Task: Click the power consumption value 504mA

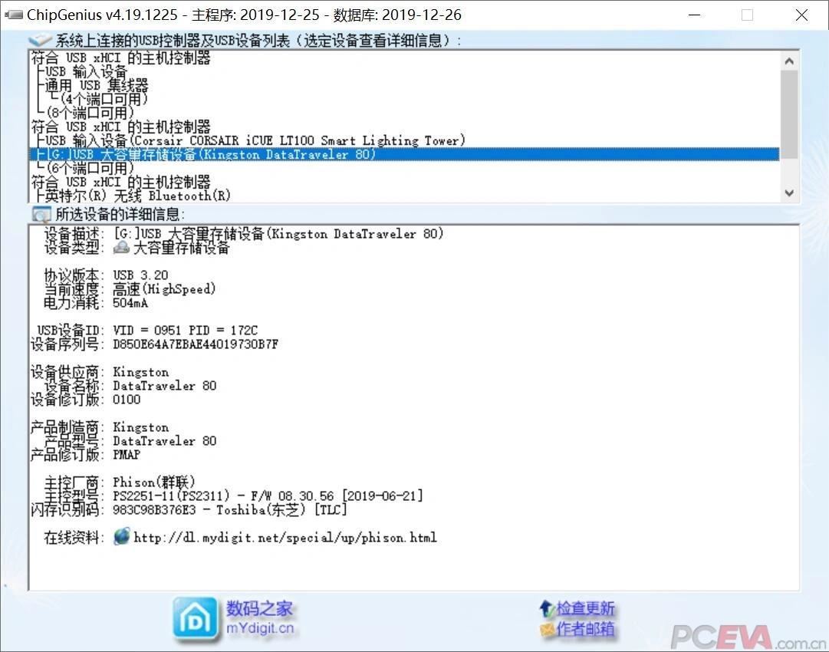Action: (x=130, y=303)
